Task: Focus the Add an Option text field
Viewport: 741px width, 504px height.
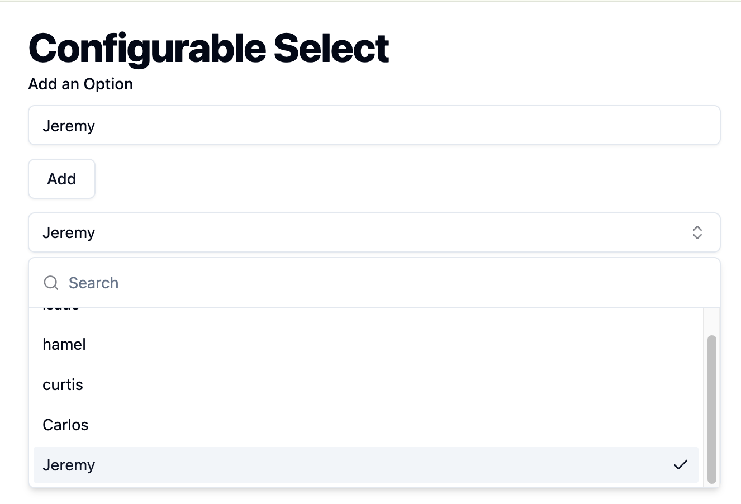Action: point(374,125)
